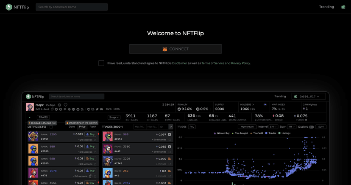Click the heart favorite icon beside reepz
This screenshot has height=185, width=351.
(65, 105)
